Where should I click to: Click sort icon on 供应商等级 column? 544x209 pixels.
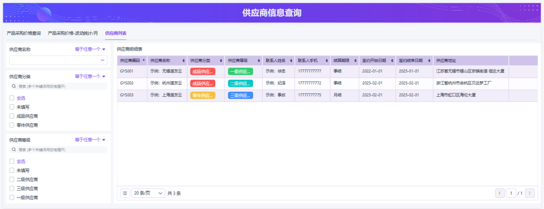pyautogui.click(x=259, y=60)
